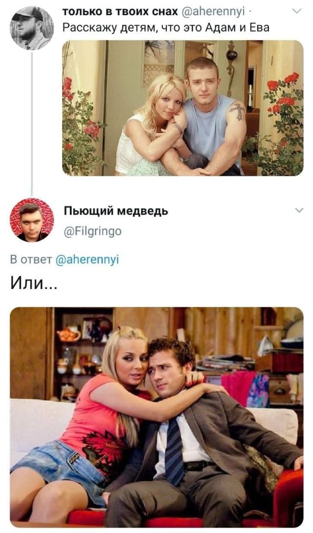
Task: Expand the reply tweet's options chevron
Action: pyautogui.click(x=299, y=211)
